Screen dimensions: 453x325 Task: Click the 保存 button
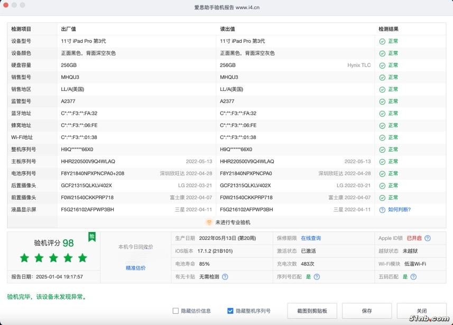click(366, 311)
